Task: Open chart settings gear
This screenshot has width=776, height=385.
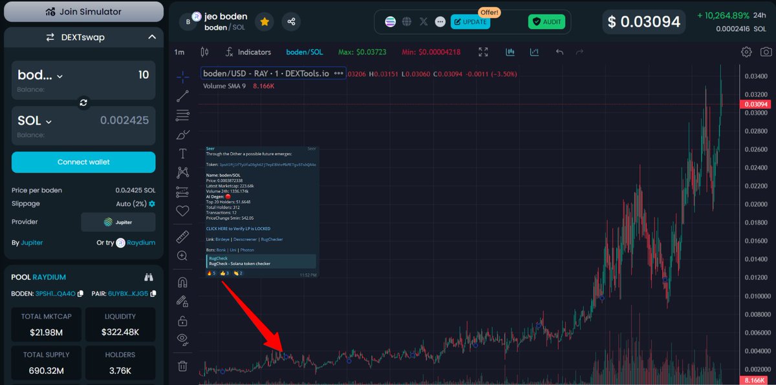Action: tap(746, 52)
